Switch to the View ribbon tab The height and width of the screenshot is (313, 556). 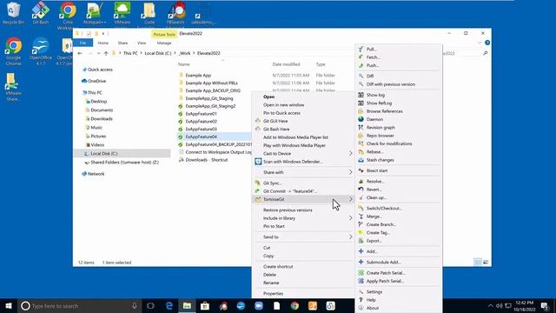[x=142, y=43]
